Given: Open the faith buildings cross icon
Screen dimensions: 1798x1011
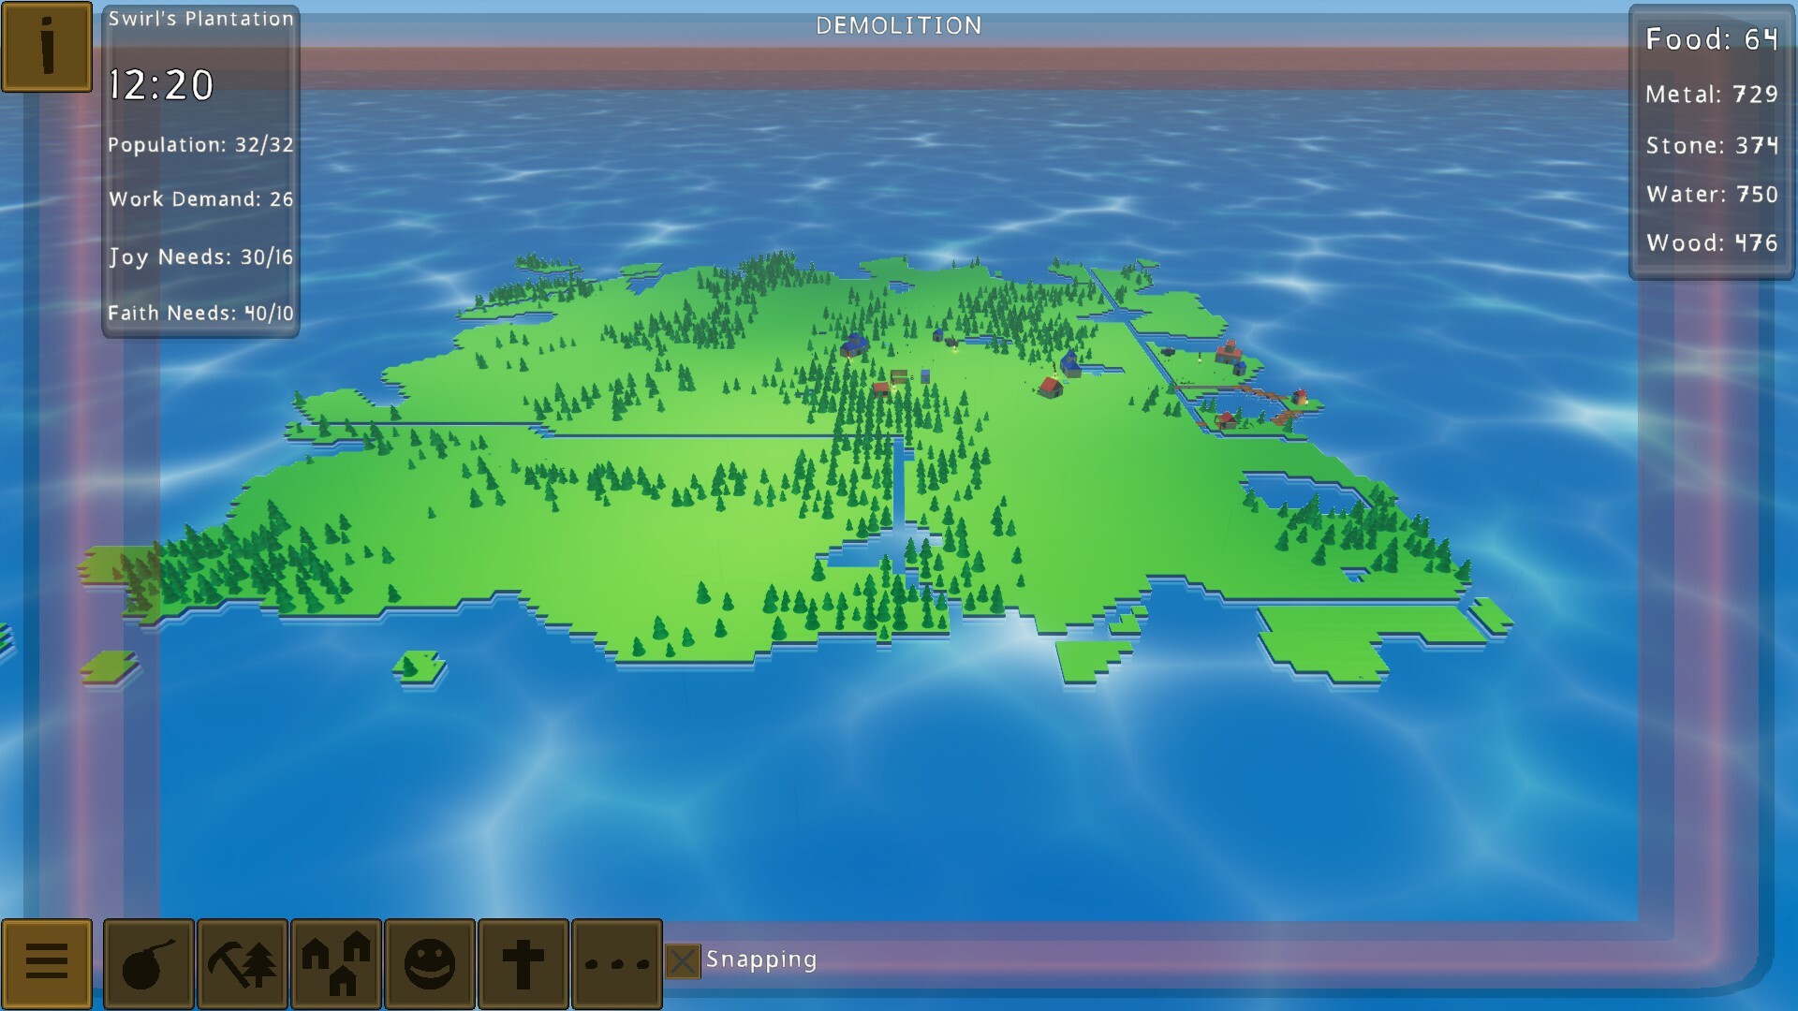Looking at the screenshot, I should point(523,960).
